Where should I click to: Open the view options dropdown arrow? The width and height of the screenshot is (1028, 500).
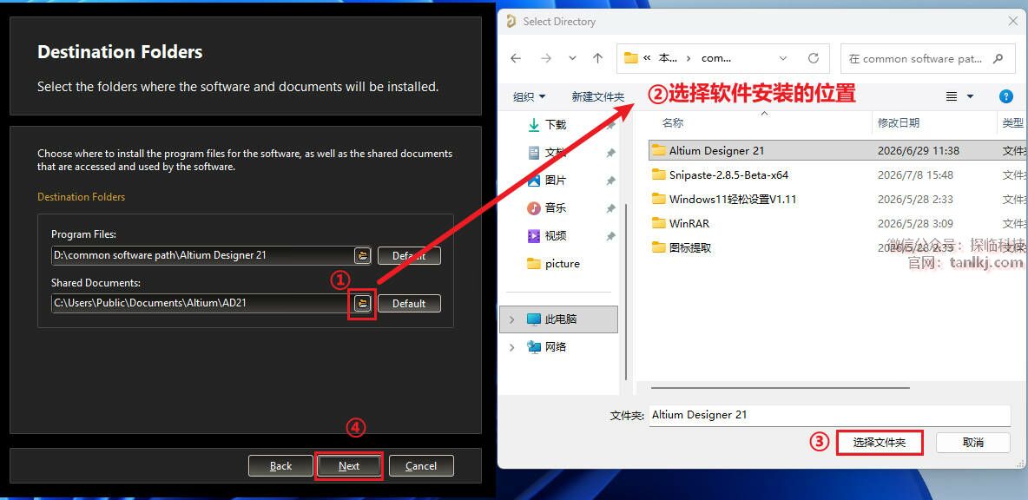pos(971,96)
